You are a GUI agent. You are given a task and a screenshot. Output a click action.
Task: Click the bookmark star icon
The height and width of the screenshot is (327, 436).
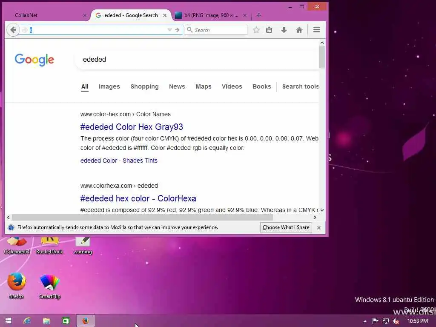256,30
